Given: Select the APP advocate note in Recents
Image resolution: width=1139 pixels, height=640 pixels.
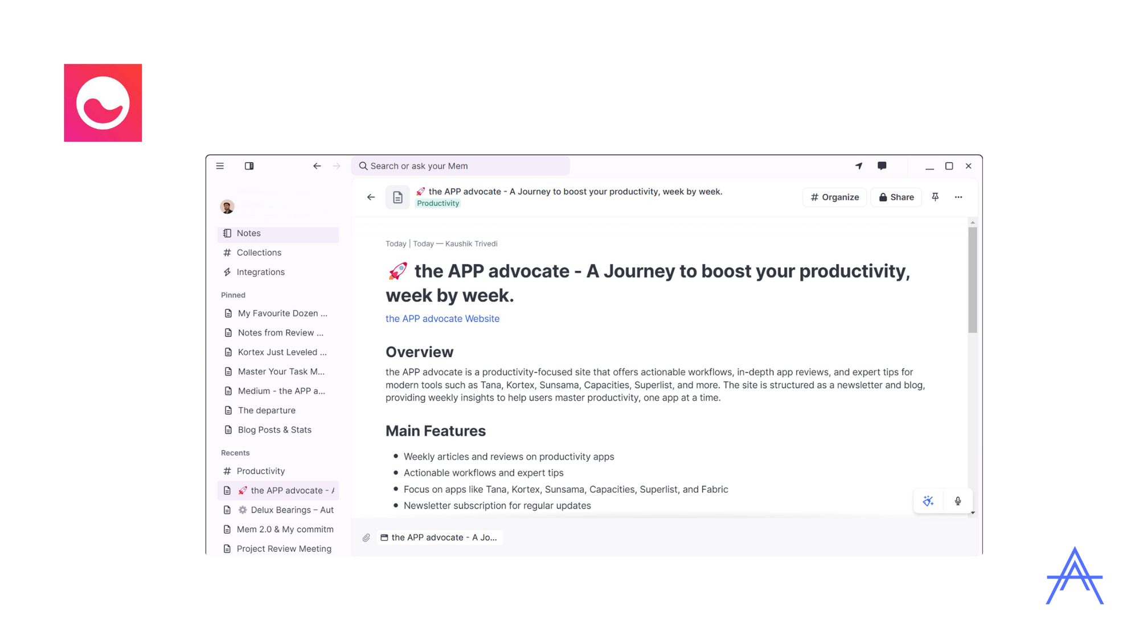Looking at the screenshot, I should tap(278, 490).
